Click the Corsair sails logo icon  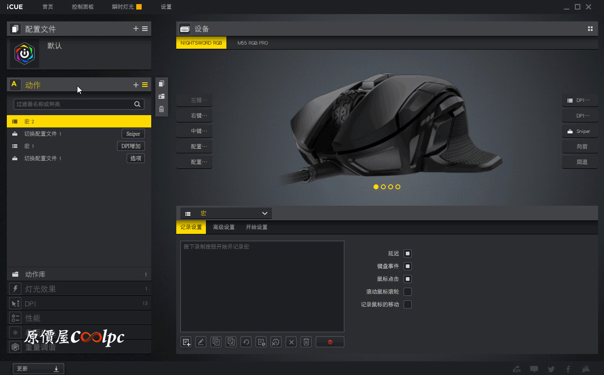(587, 369)
